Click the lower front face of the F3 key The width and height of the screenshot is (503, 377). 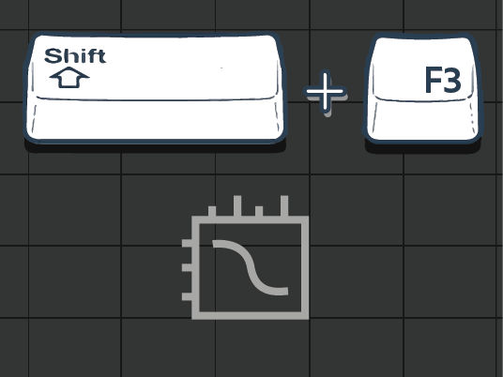423,121
